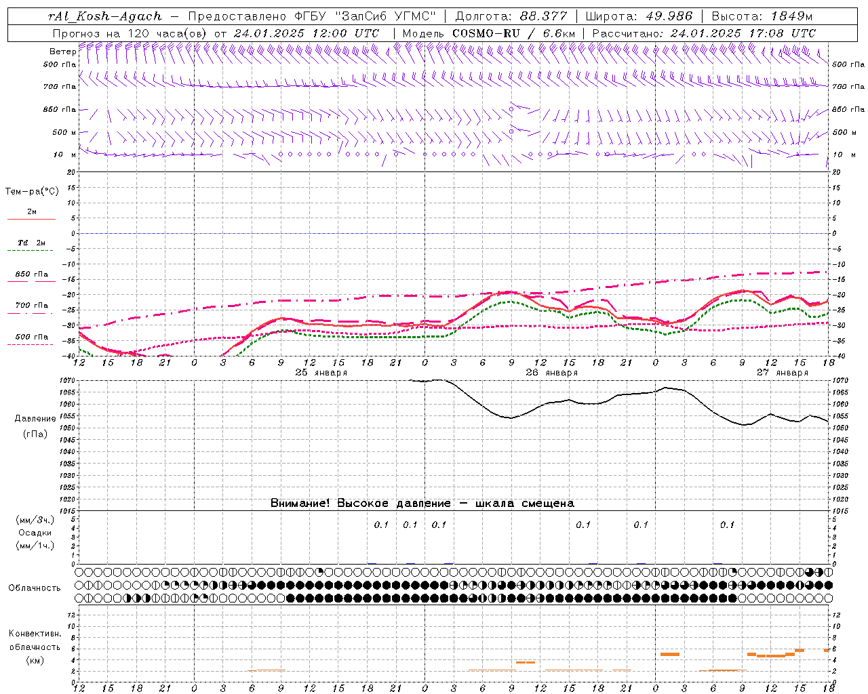Click the Давление pressure panel label
Image resolution: width=868 pixels, height=694 pixels.
coord(35,419)
